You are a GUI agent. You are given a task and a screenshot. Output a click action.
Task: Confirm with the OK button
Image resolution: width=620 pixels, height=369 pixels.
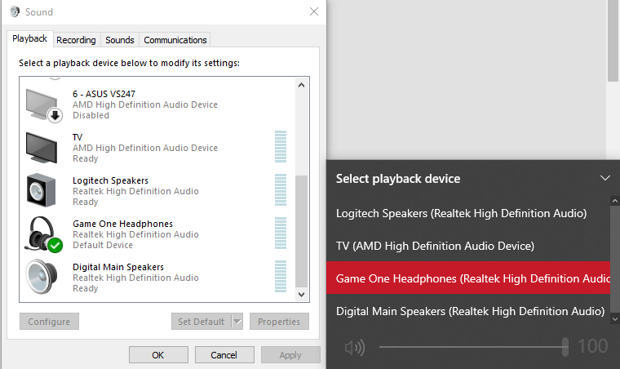(158, 355)
